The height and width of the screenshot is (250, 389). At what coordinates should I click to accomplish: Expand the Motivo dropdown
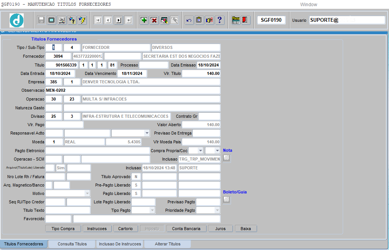(x=87, y=193)
